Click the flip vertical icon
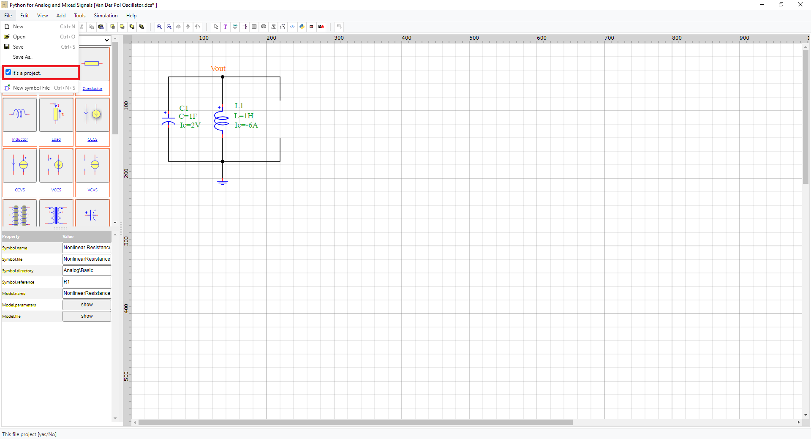Viewport: 811px width, 439px height. click(x=188, y=27)
